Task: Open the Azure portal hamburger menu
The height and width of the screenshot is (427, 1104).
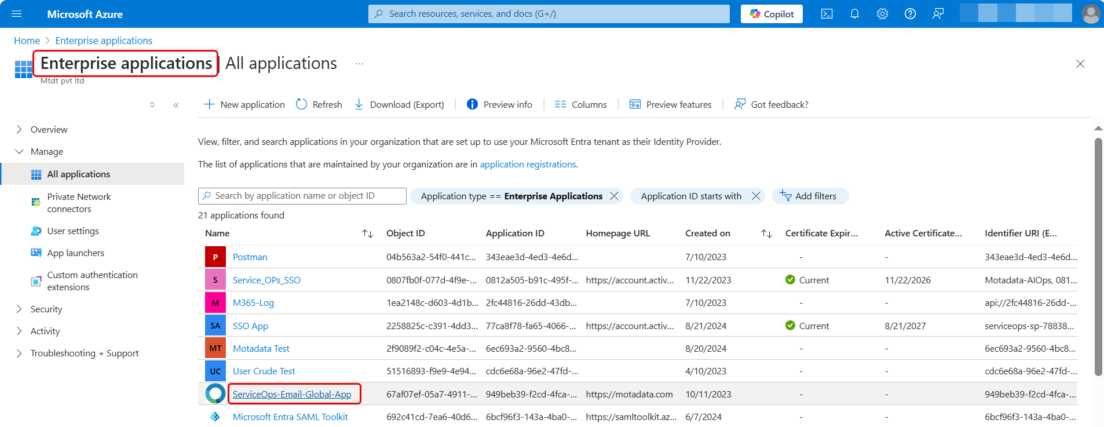Action: pos(17,14)
